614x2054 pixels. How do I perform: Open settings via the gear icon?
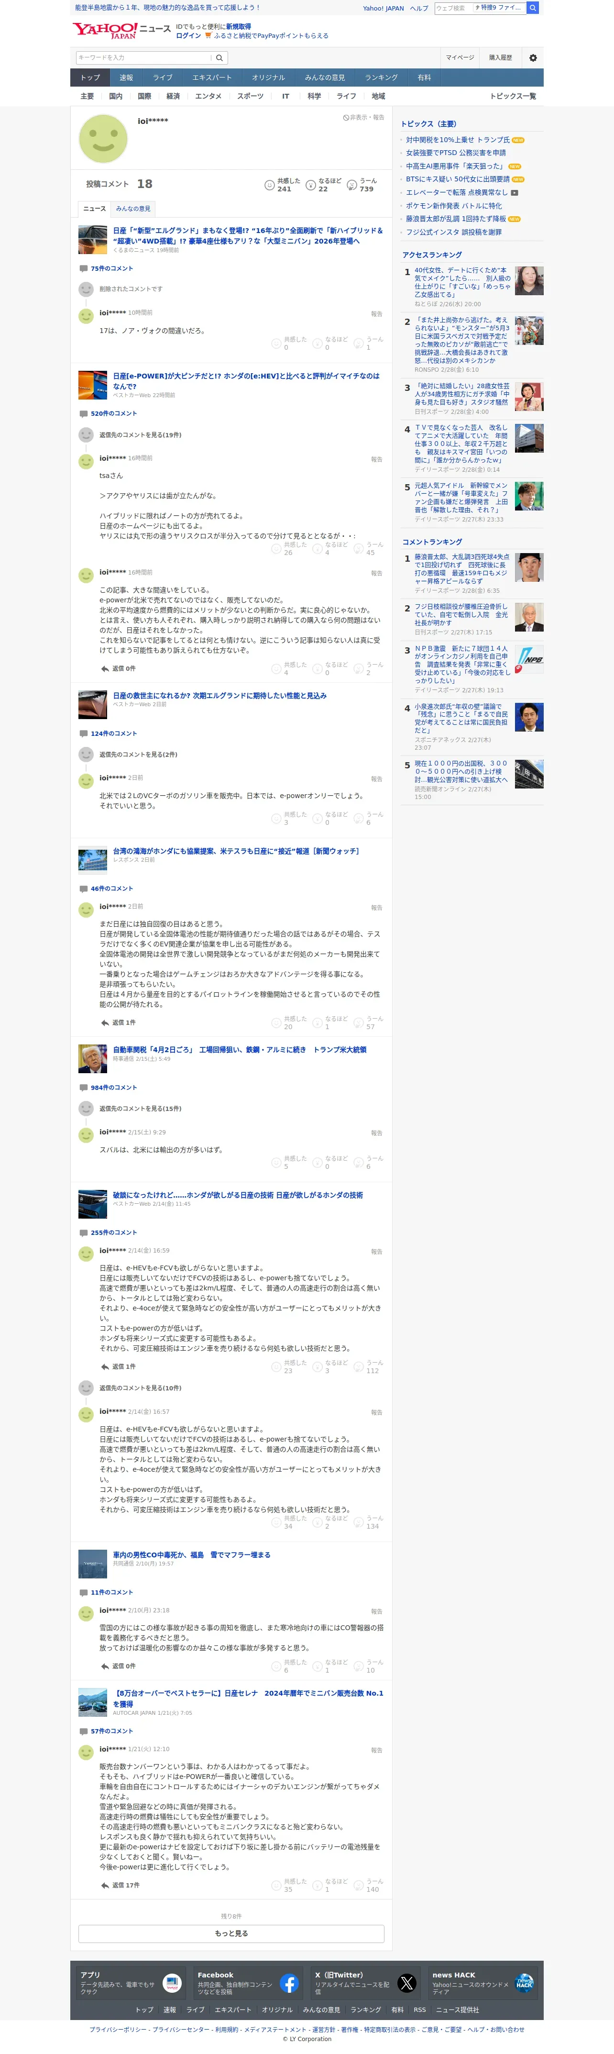pos(533,57)
